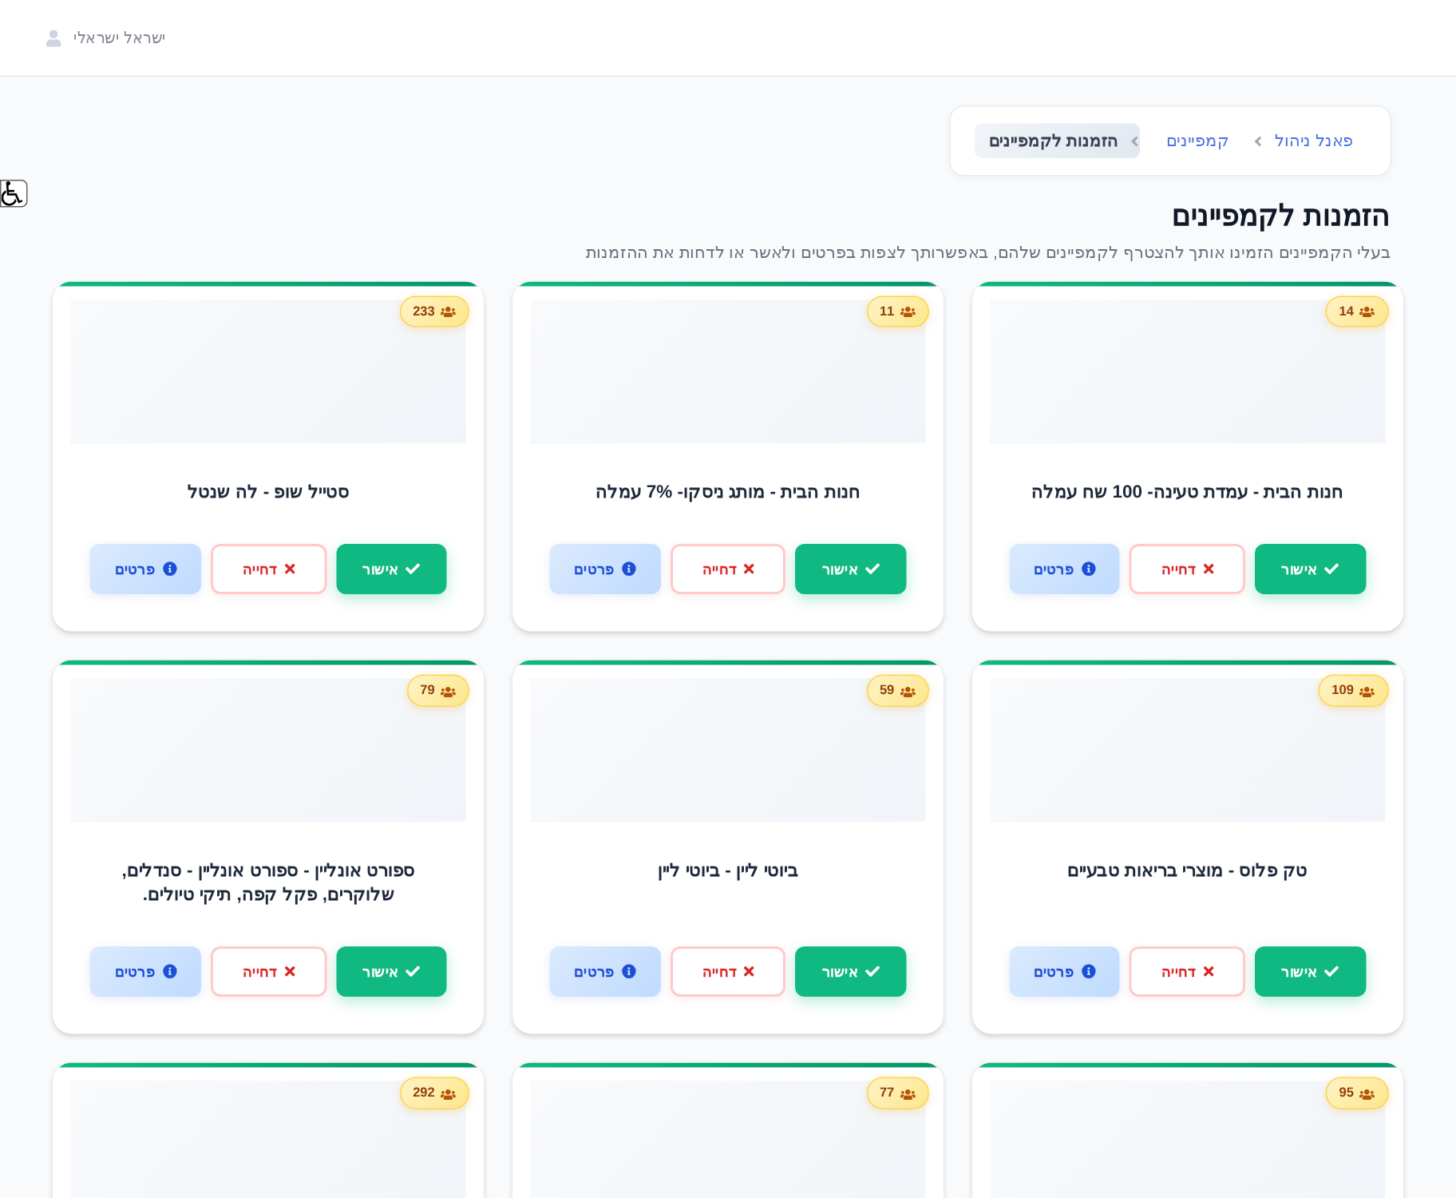Screen dimensions: 1456x1198
Task: Click the participants badge showing 109
Action: point(1353,690)
